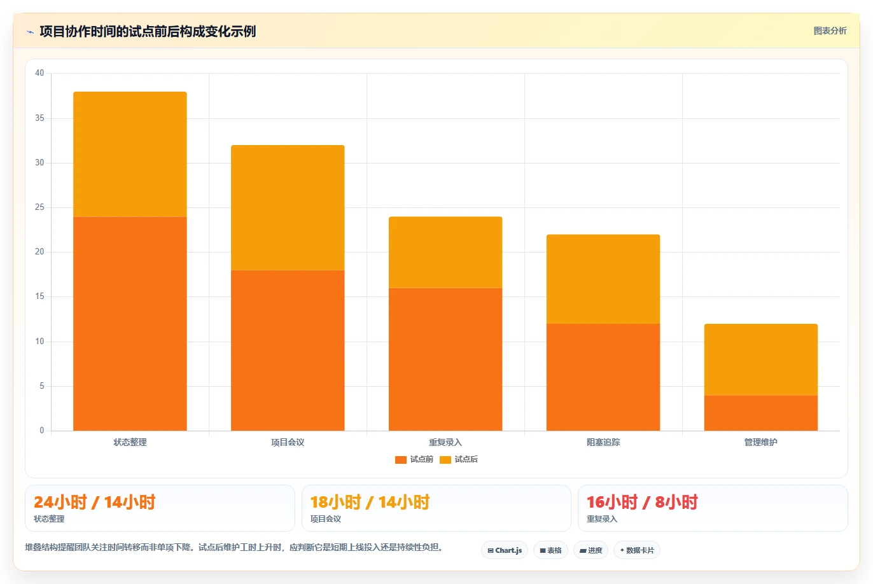Click the y-axis value 40
The image size is (873, 584).
click(39, 73)
